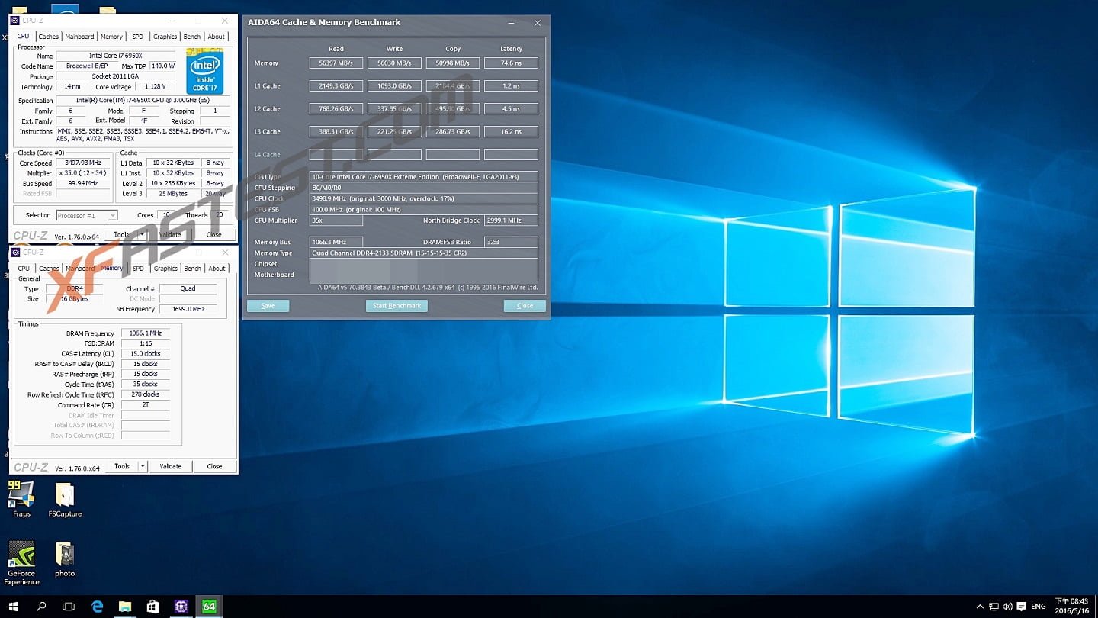Open the Windows Store taskbar icon
1098x618 pixels.
tap(152, 607)
